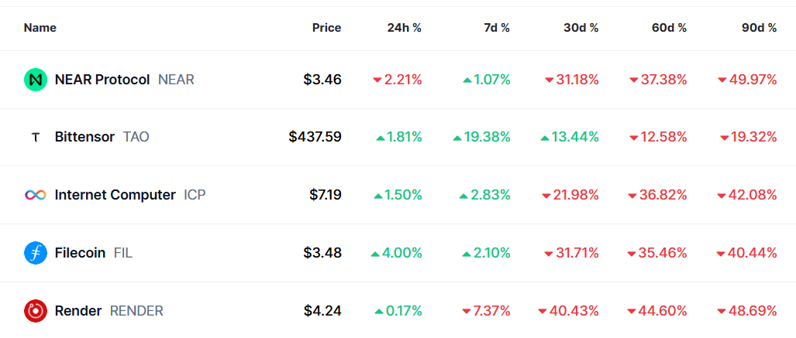Screen dimensions: 796x338
Task: Sort by the Price column header
Action: coord(326,28)
